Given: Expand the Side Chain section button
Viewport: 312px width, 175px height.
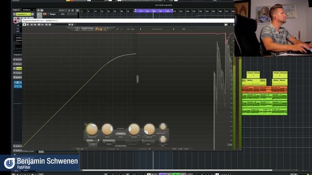Looking at the screenshot, I should (x=120, y=146).
